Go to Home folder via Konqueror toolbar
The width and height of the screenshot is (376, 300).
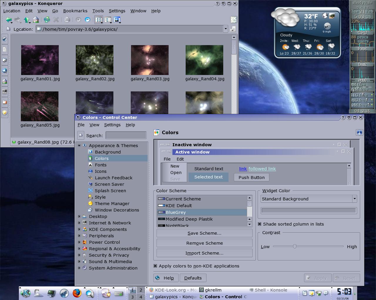click(36, 20)
